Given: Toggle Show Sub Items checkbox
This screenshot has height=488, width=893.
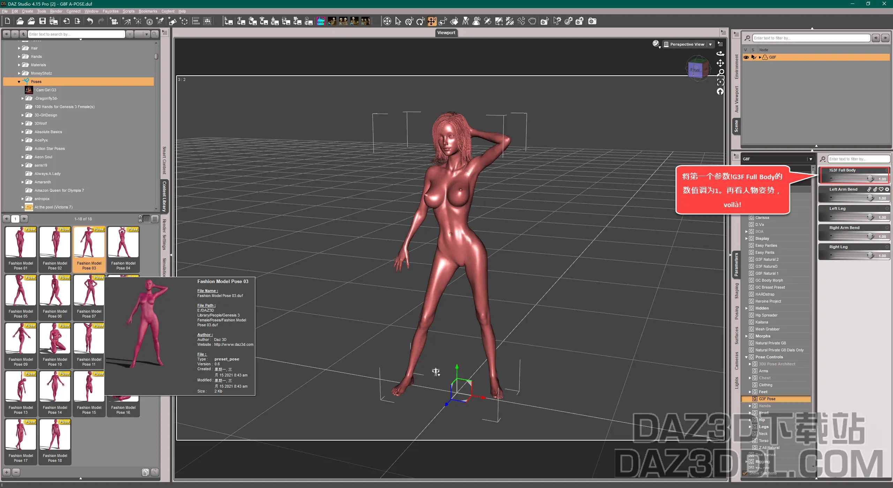Looking at the screenshot, I should [745, 473].
